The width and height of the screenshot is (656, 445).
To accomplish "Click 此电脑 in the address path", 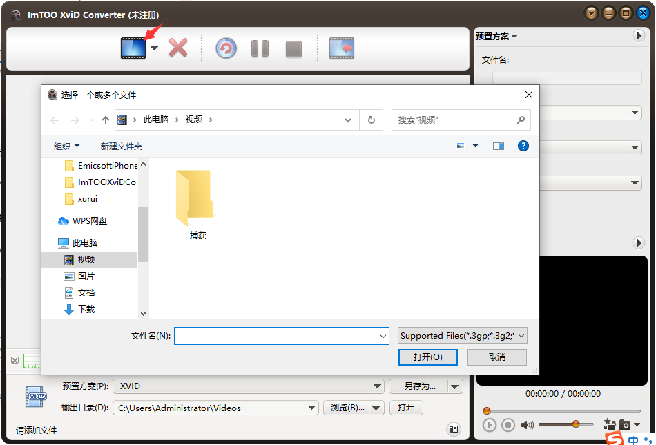I will pos(155,120).
